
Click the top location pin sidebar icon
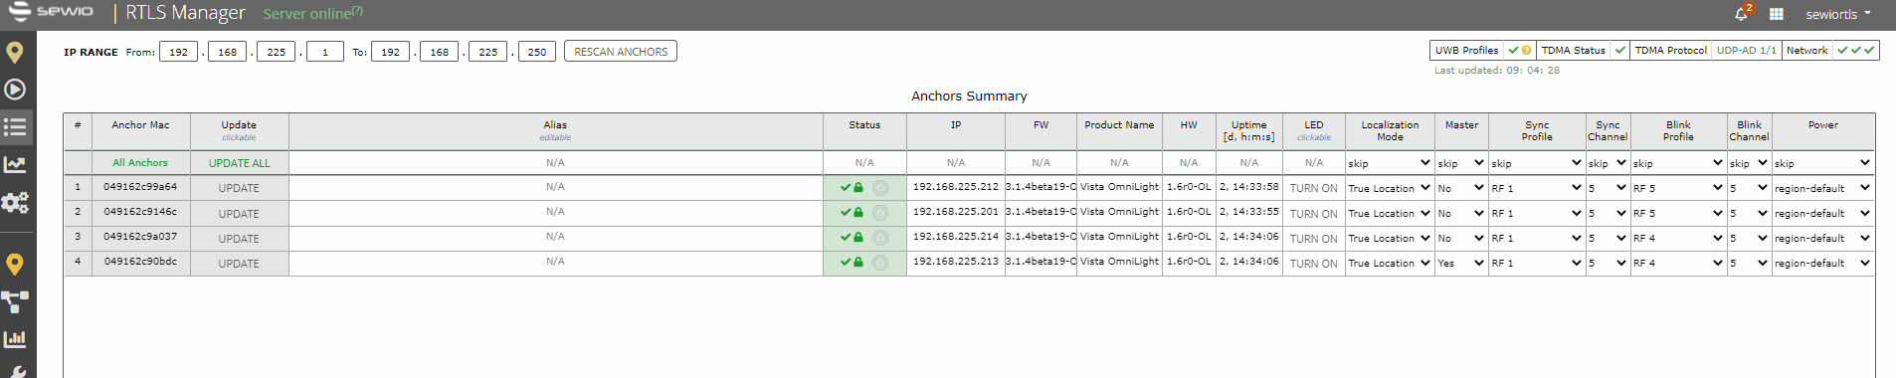click(x=15, y=53)
